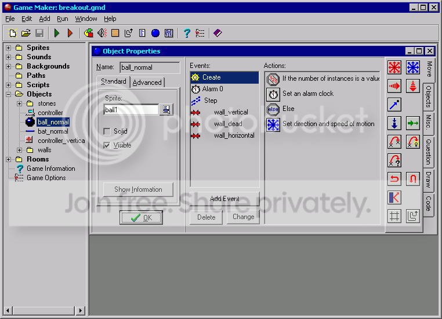Viewport: 442px width, 319px height.
Task: Uncheck the Visible checkbox
Action: (x=107, y=146)
